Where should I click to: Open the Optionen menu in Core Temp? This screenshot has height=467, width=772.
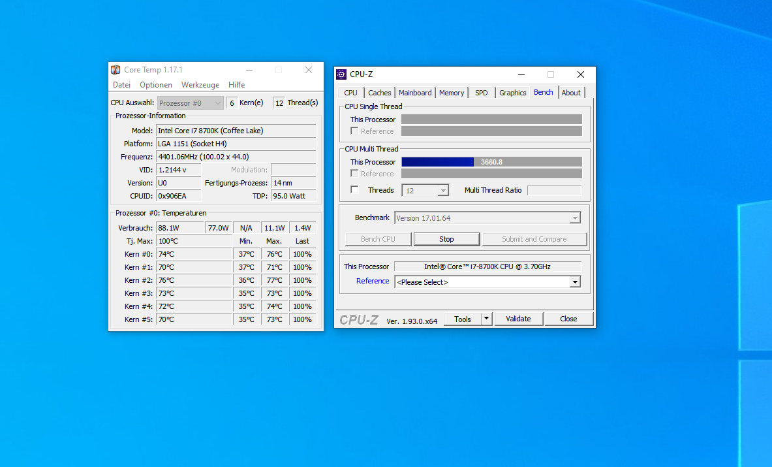click(155, 84)
